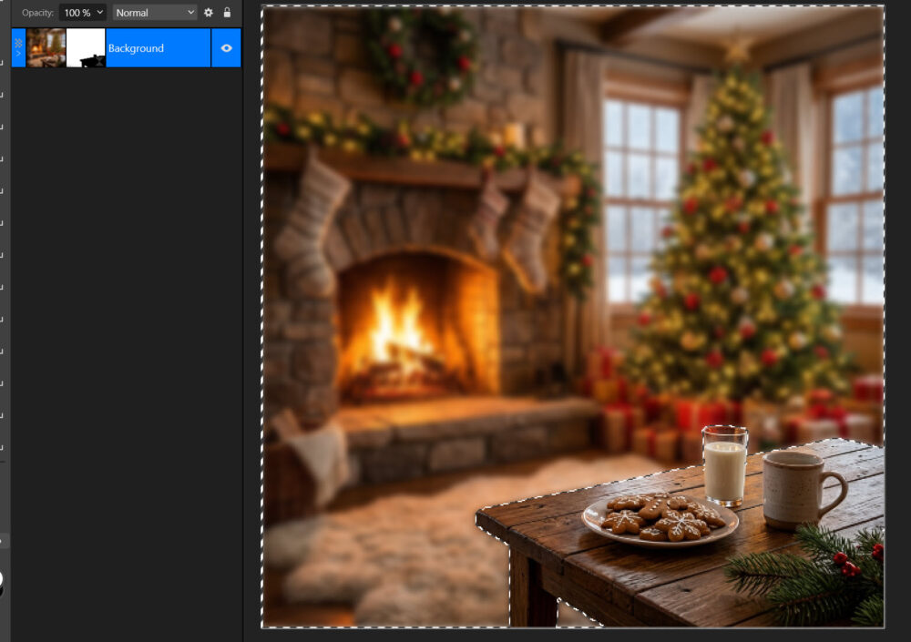Click the speckled ceramic mug on canvas
Screen dimensions: 911x642
point(794,487)
